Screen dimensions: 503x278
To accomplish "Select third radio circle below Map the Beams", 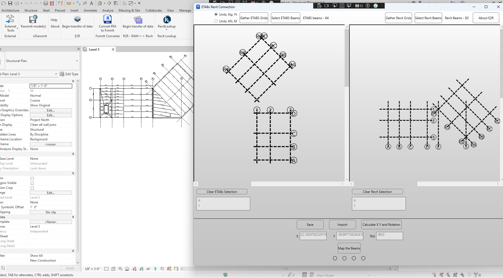I will coord(354,258).
